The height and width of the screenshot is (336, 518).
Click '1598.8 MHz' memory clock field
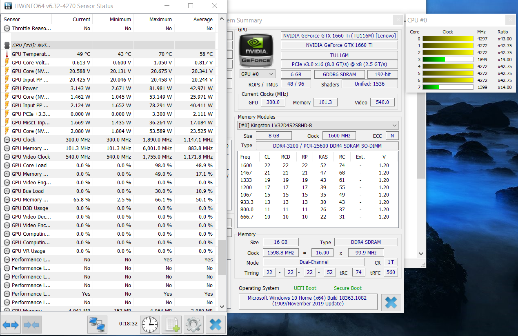tap(280, 253)
